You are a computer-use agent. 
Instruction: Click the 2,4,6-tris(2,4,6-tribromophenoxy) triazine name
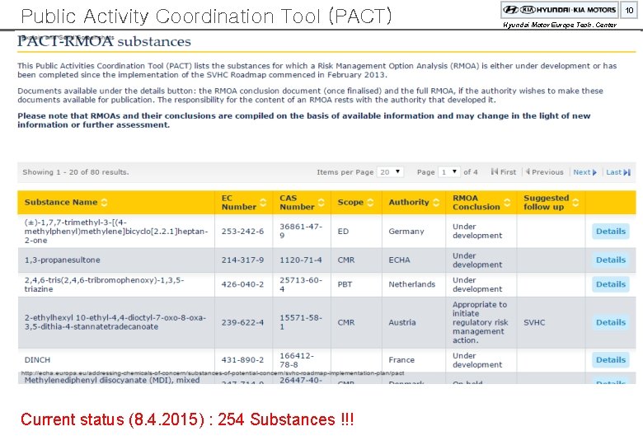104,284
